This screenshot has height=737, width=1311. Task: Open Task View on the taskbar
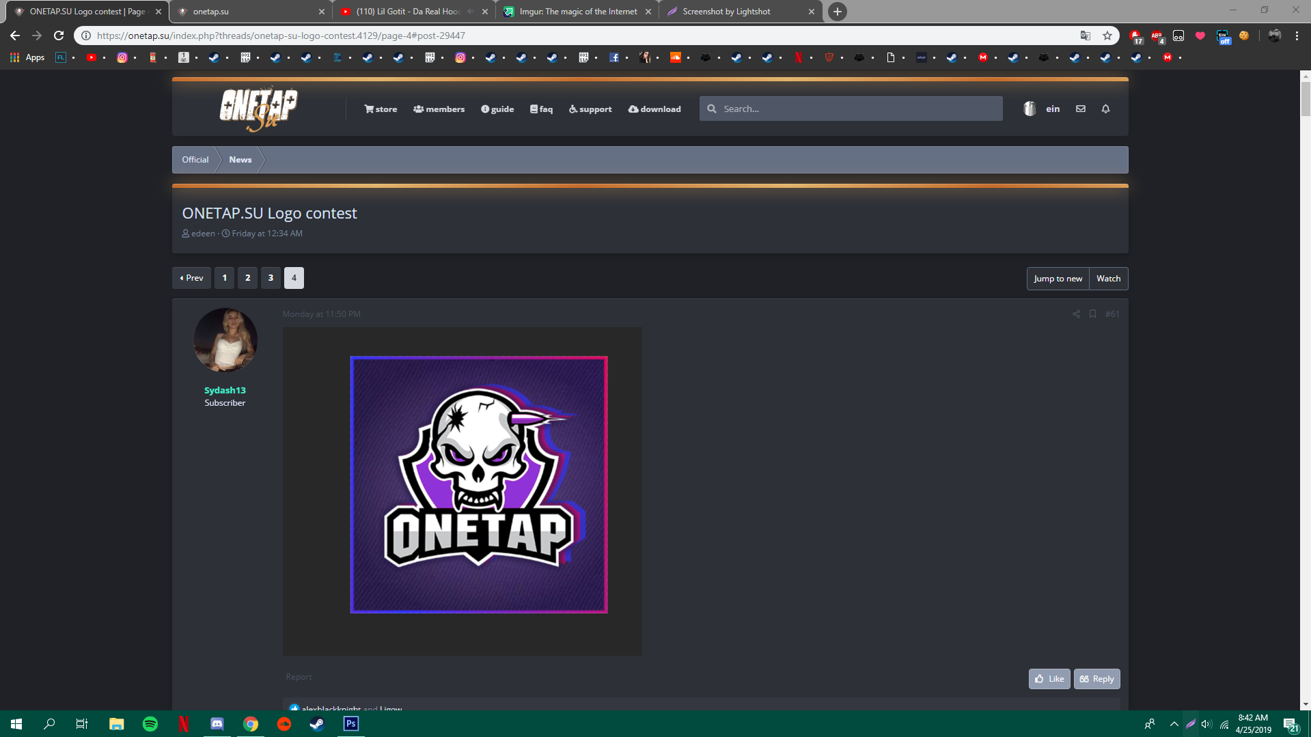pos(82,724)
